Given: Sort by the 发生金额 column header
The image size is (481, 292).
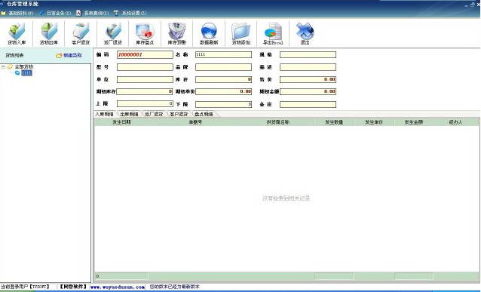Looking at the screenshot, I should (x=413, y=122).
